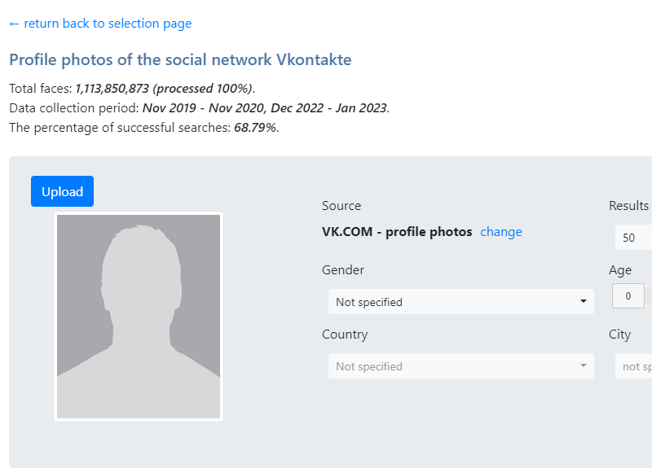
Task: Click the Profile photos of Vkontakte heading
Action: 180,60
